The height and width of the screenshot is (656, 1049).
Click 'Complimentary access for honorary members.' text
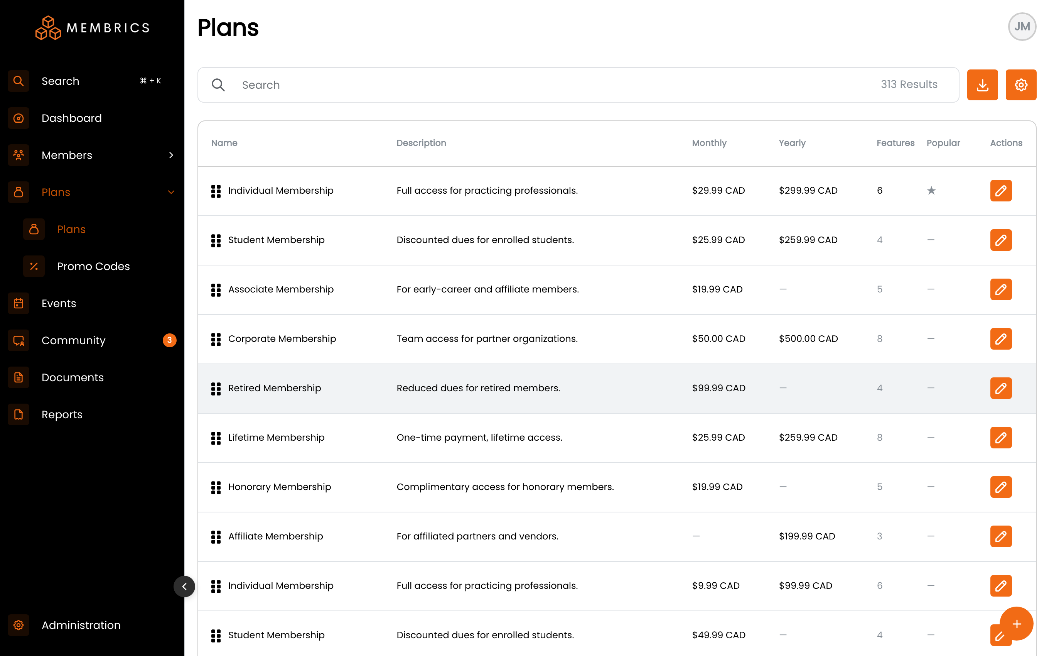pos(505,487)
